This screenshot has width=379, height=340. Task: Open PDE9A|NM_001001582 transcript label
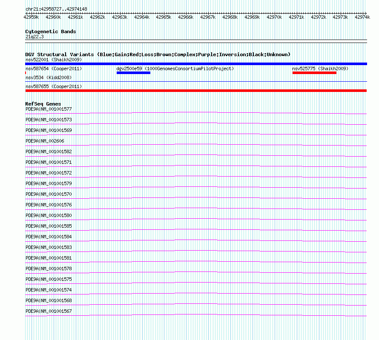pos(49,151)
